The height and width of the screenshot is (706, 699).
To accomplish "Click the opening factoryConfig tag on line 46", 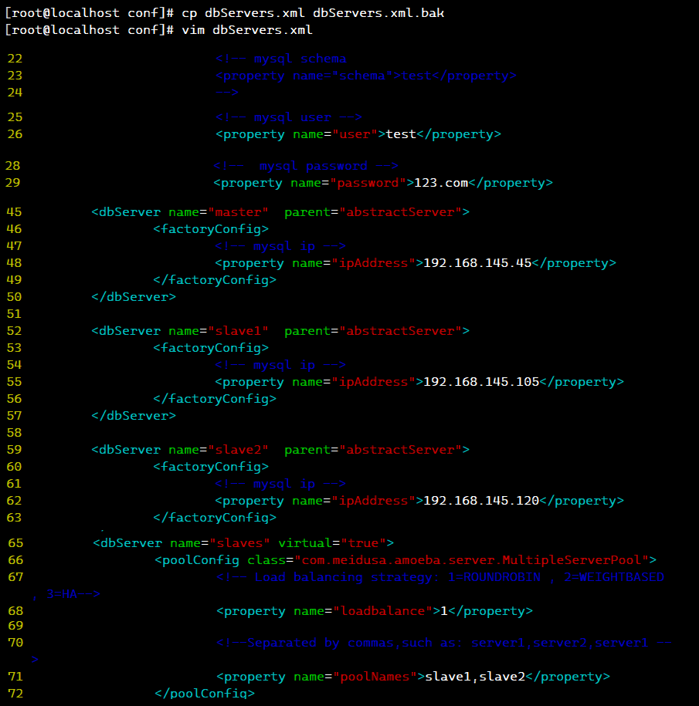I will (211, 229).
